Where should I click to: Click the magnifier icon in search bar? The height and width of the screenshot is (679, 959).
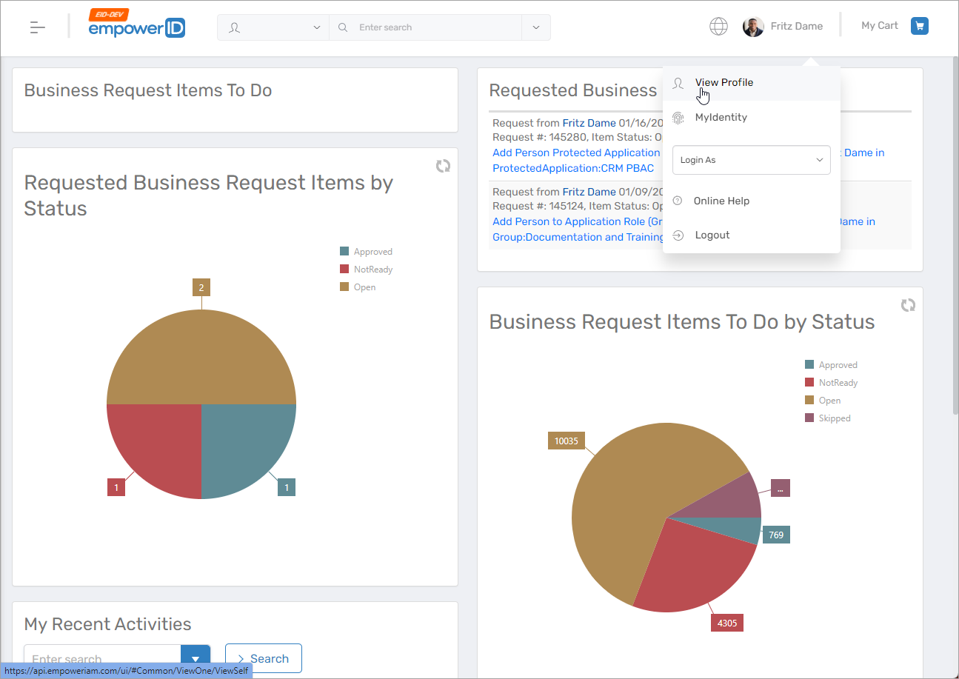click(x=343, y=27)
